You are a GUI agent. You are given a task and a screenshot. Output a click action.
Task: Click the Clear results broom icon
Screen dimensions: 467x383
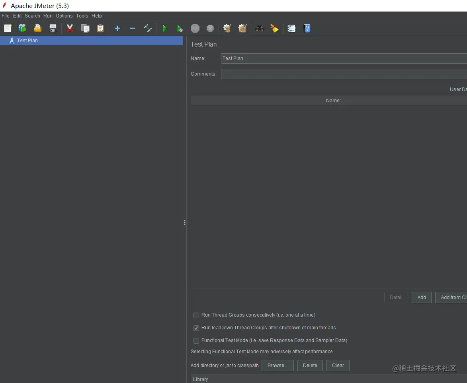click(x=227, y=28)
